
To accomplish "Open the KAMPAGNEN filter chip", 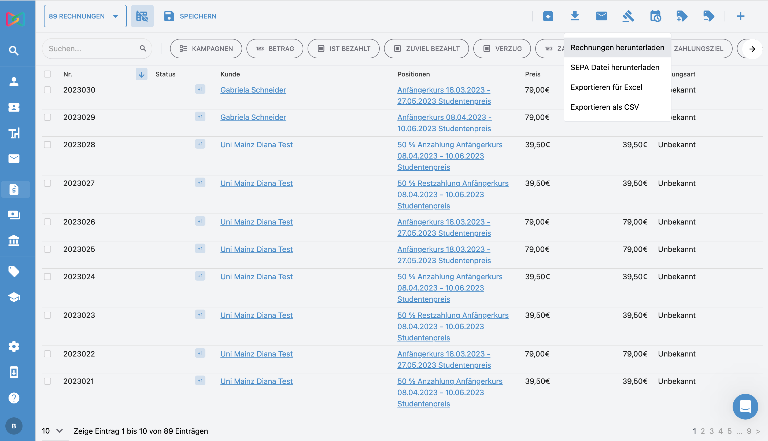I will 206,49.
